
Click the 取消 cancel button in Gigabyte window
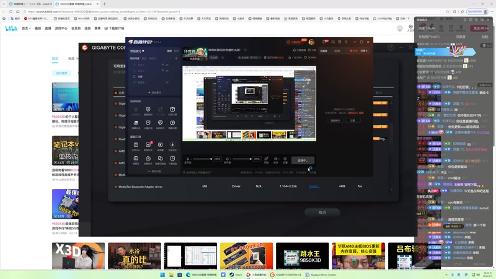point(322,213)
